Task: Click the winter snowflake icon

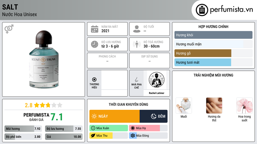Action: coord(133,135)
